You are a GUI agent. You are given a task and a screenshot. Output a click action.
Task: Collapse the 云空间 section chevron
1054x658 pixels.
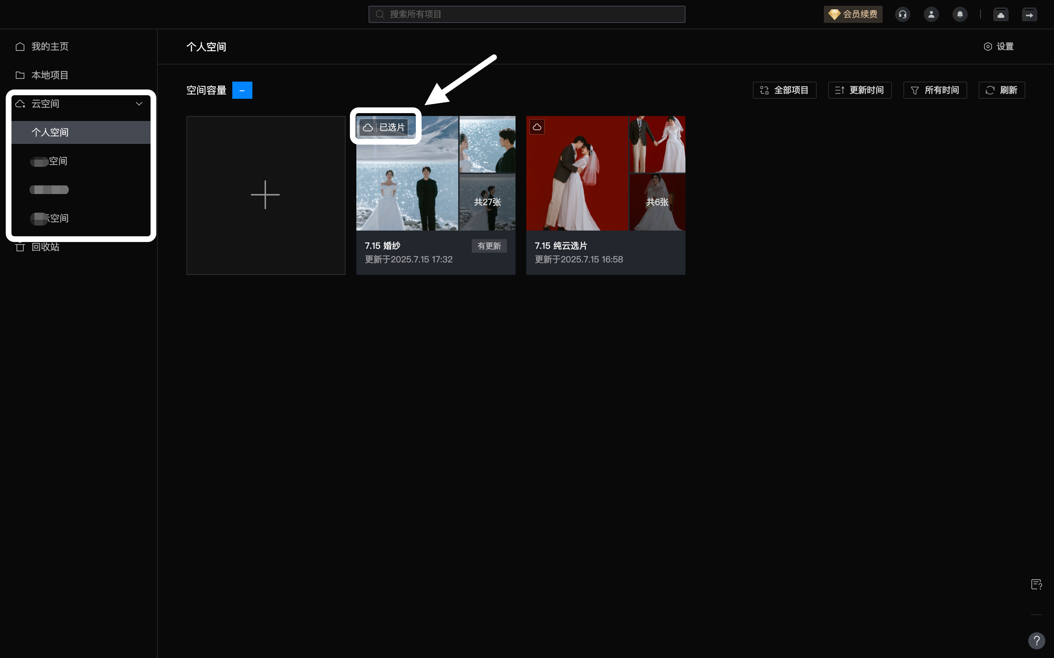(139, 103)
